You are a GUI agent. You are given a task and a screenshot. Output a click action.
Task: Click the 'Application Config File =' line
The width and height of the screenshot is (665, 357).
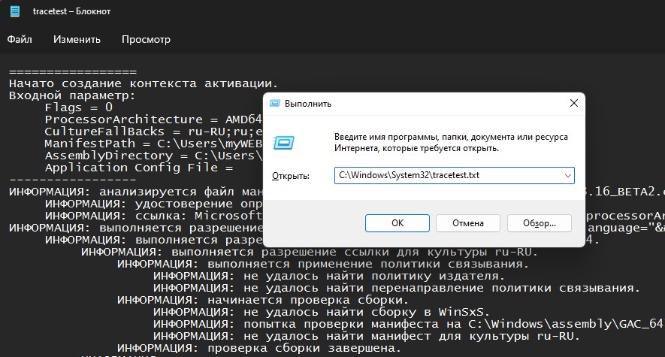pos(139,168)
